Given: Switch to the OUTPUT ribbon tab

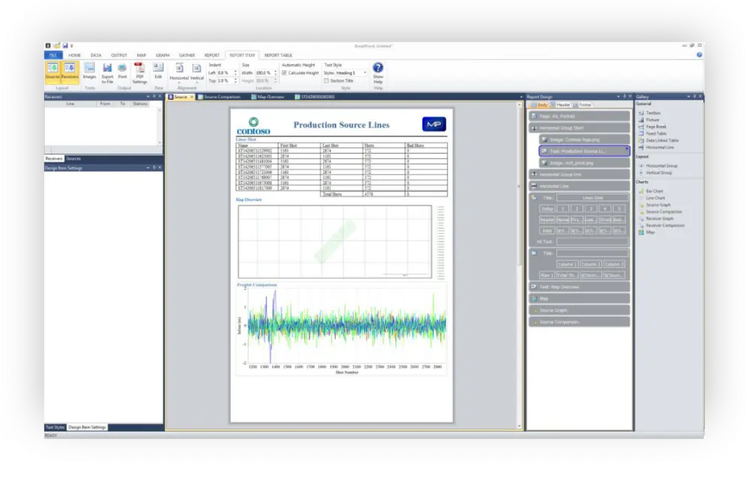Looking at the screenshot, I should point(119,55).
